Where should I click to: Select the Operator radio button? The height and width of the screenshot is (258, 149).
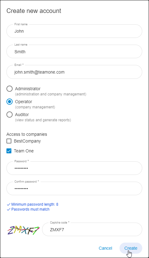(x=10, y=102)
